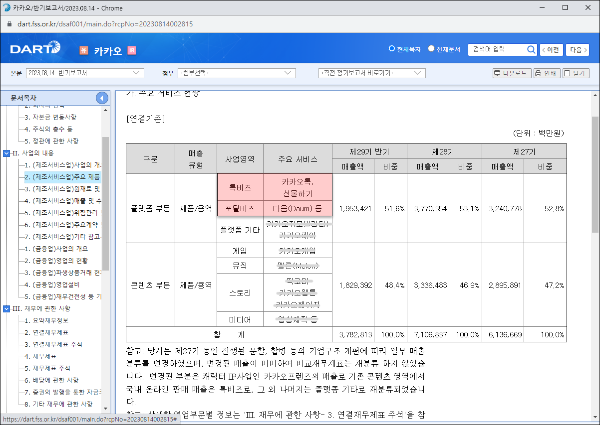Click the lock icon in address bar
The height and width of the screenshot is (425, 600).
pos(8,24)
